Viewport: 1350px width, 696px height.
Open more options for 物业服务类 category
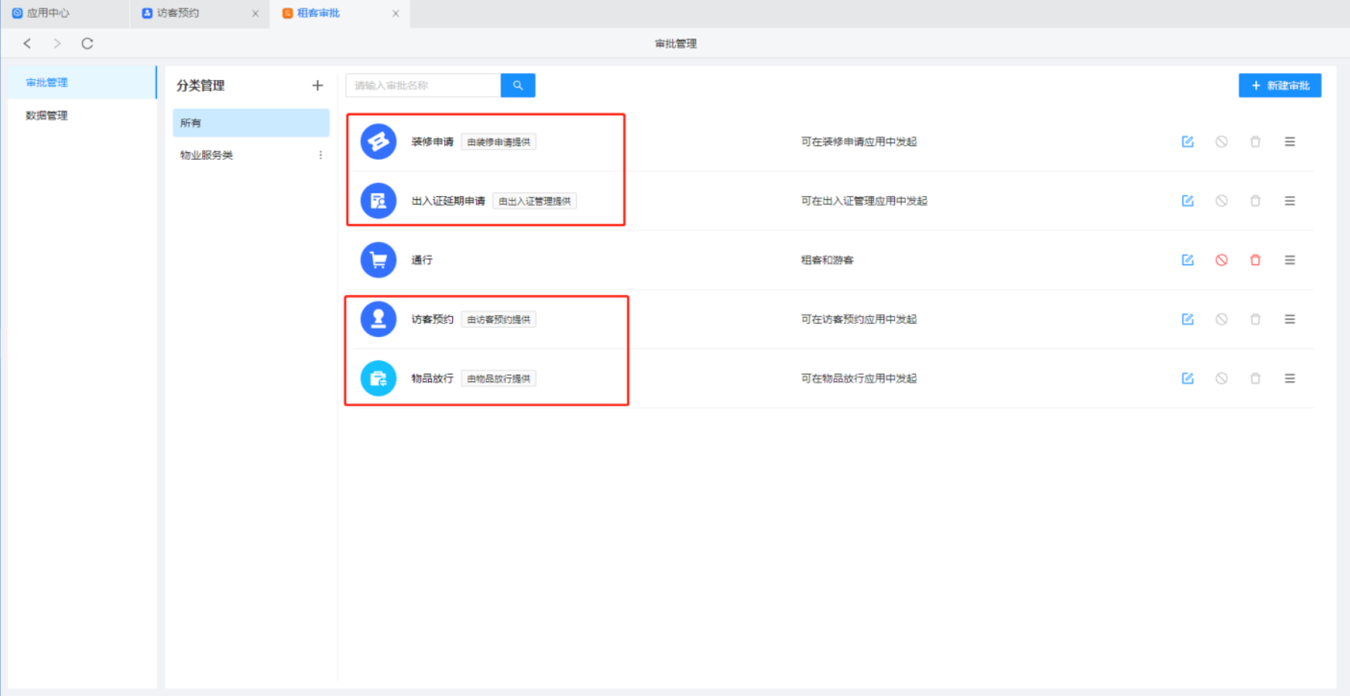coord(321,155)
